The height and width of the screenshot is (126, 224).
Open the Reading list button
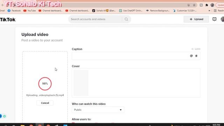(219, 10)
